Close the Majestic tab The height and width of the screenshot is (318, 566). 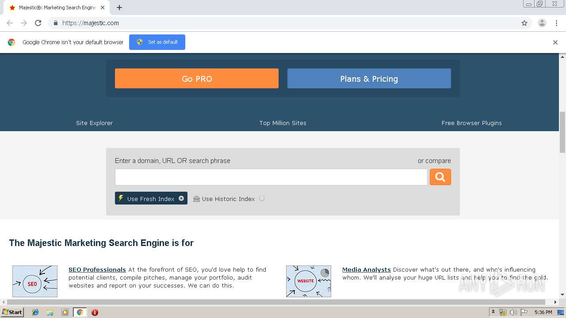103,8
